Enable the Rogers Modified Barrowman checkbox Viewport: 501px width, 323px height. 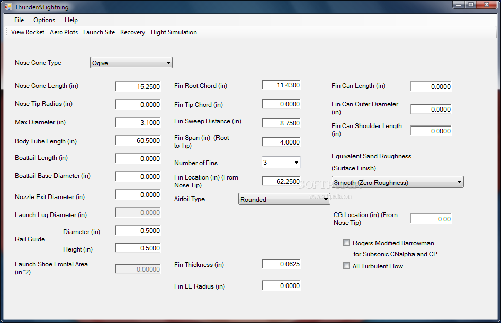pyautogui.click(x=346, y=243)
